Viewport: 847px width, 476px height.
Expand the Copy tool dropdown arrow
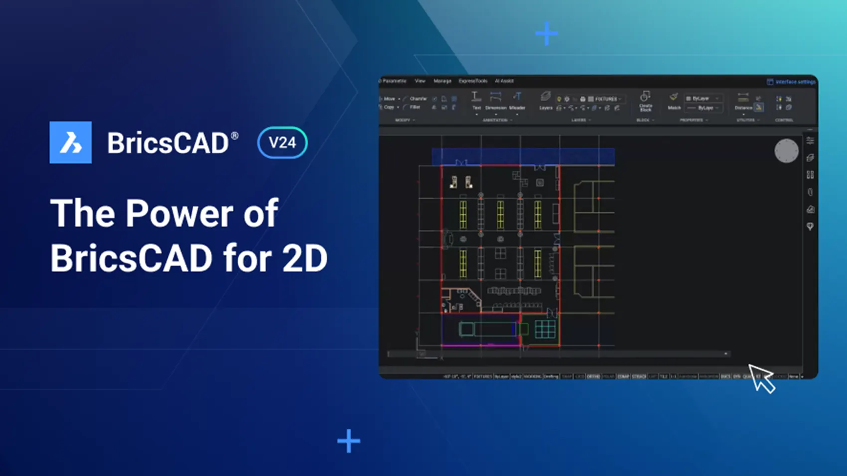398,107
